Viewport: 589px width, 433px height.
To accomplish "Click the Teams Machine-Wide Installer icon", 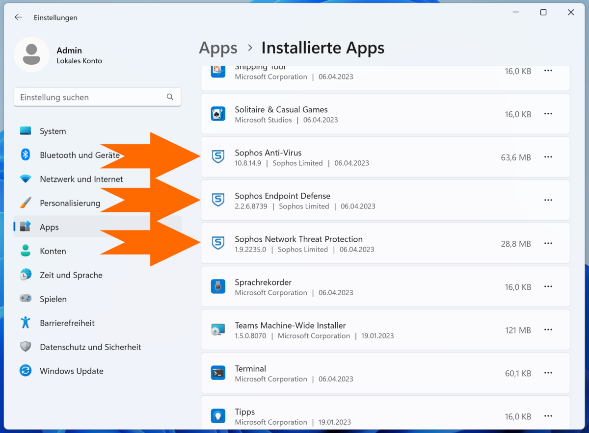I will click(x=218, y=330).
